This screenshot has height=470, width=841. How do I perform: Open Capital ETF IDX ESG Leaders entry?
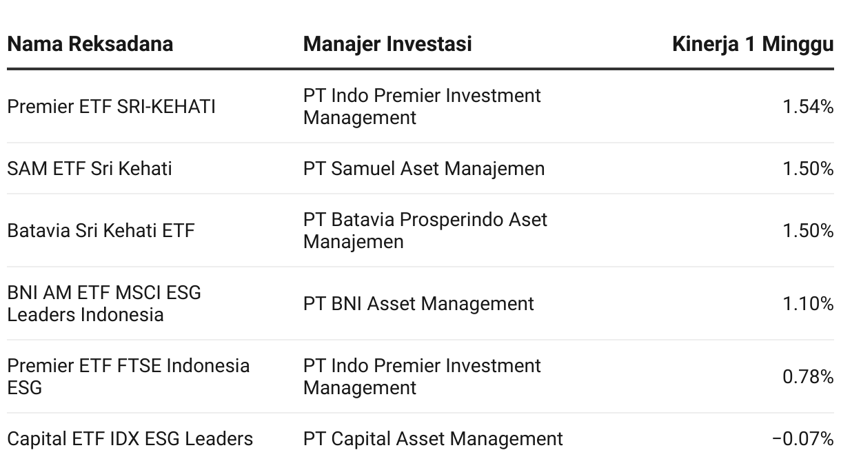click(x=130, y=439)
